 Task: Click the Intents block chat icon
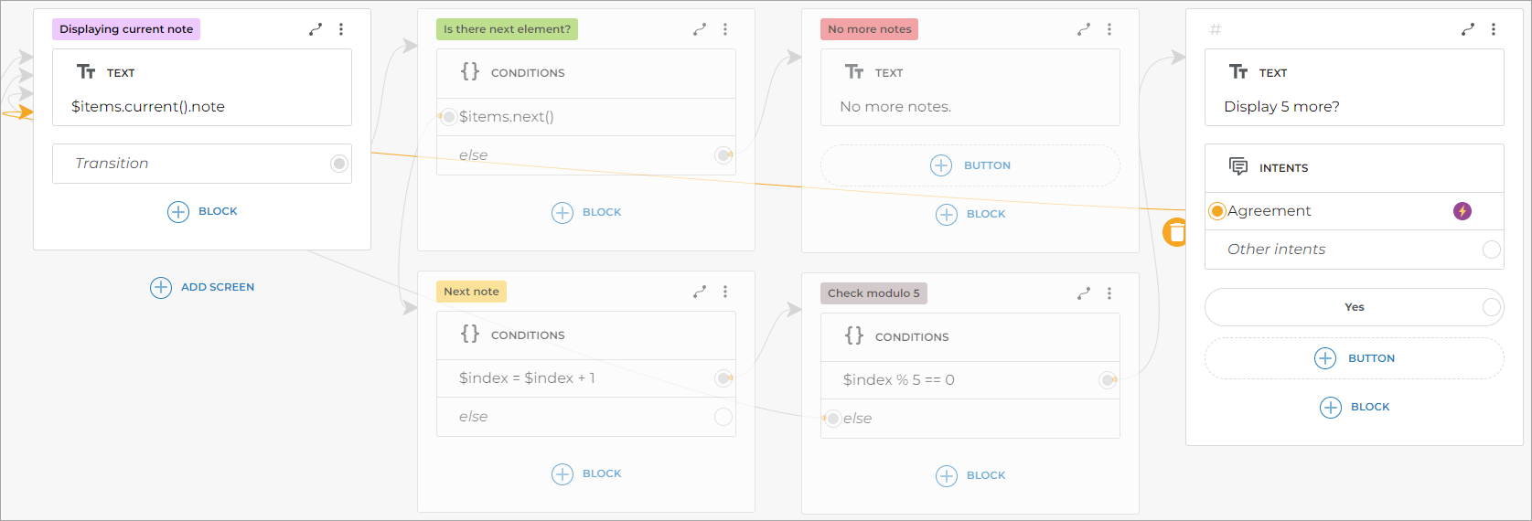tap(1238, 167)
